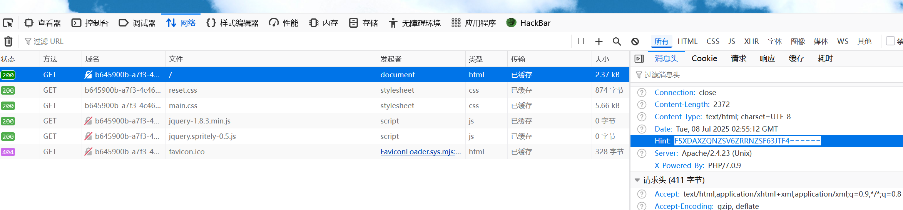Click the element picker icon
This screenshot has height=210, width=903.
(x=8, y=23)
